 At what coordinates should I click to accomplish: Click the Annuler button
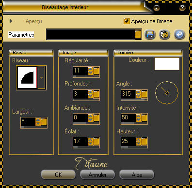[97, 174]
